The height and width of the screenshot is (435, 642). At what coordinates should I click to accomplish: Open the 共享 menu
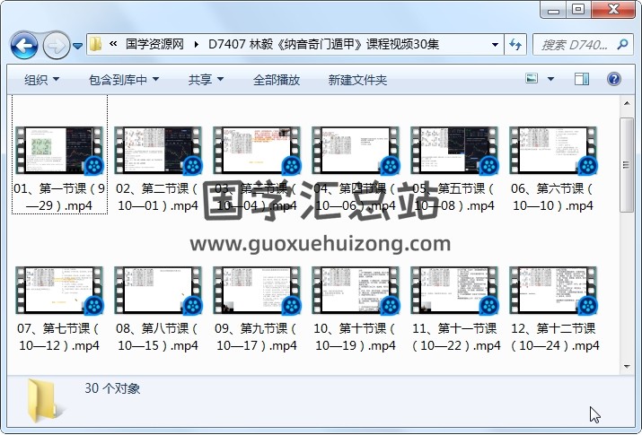[206, 80]
